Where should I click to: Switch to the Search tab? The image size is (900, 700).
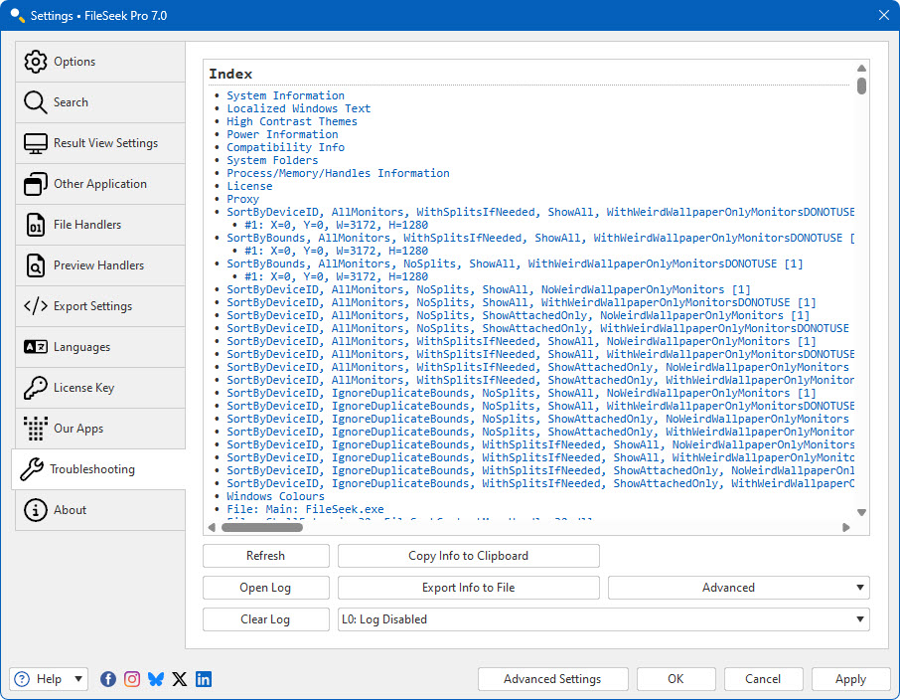(x=100, y=102)
